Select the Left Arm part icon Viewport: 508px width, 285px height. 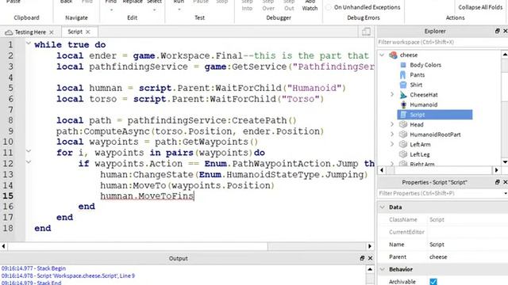(403, 144)
